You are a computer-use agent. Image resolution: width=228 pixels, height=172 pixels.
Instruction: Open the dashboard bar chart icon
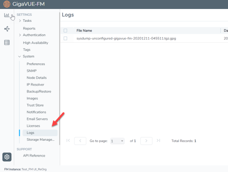click(x=7, y=15)
